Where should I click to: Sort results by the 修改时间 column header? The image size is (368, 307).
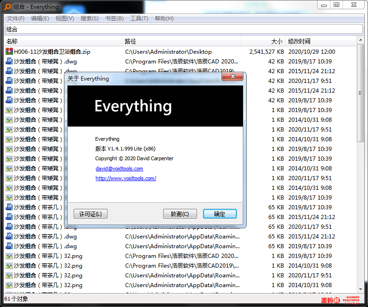tap(321, 42)
